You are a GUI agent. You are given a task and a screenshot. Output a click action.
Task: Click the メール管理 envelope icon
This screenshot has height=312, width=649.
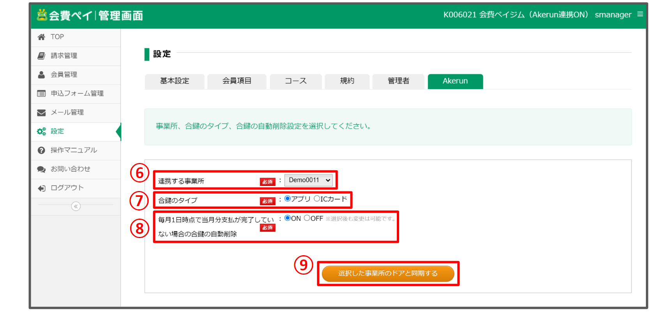pos(41,112)
